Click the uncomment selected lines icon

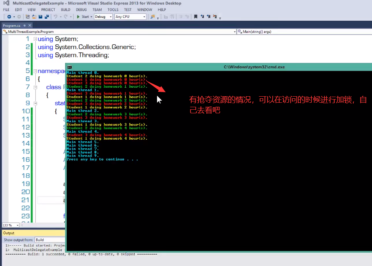[x=187, y=17]
